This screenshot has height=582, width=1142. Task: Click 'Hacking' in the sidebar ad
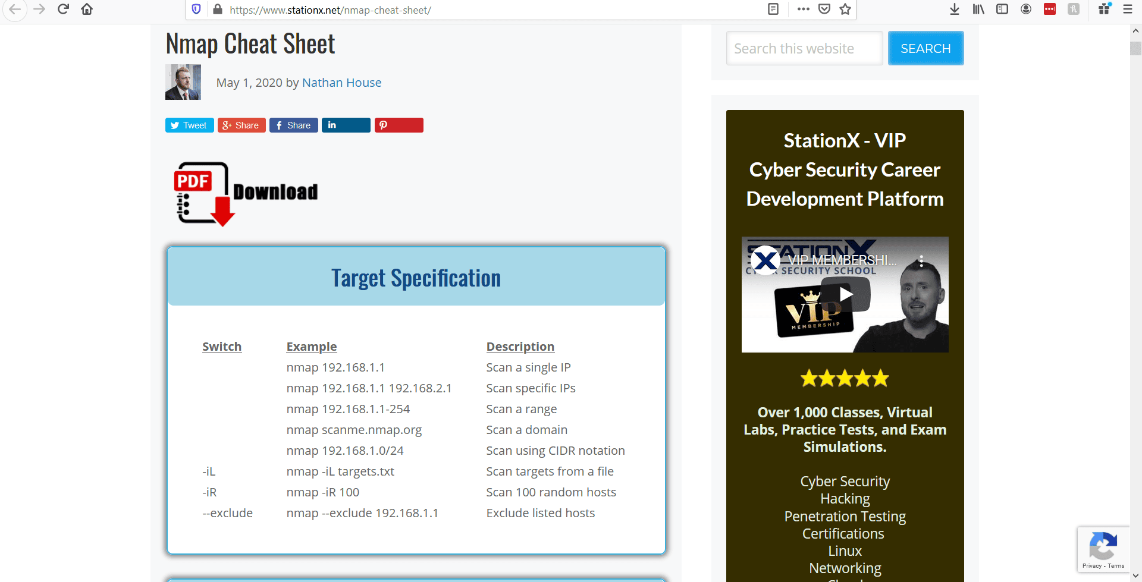845,499
